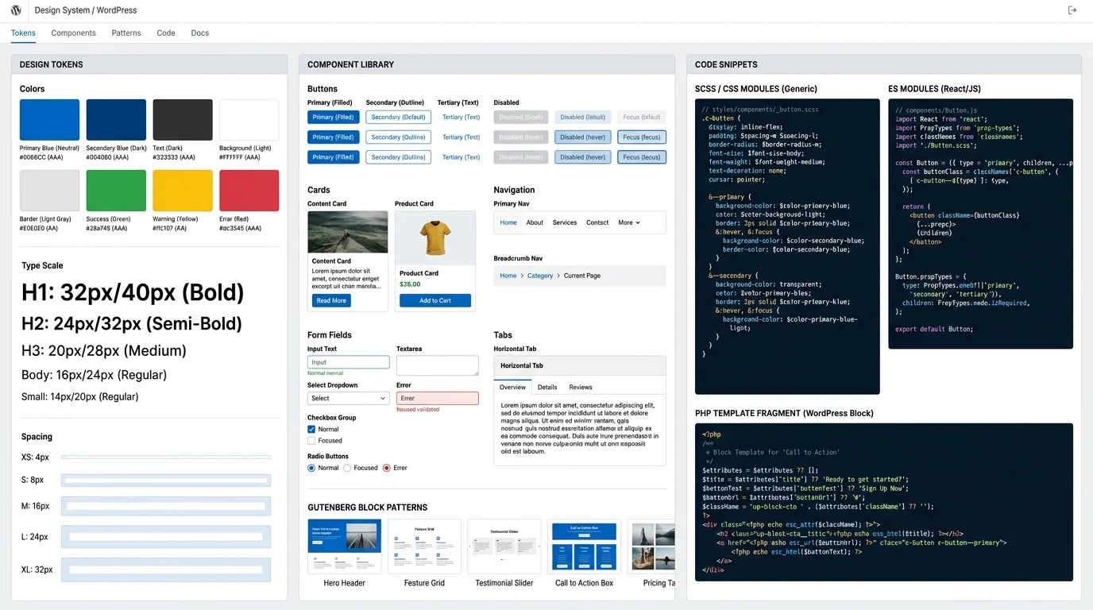Image resolution: width=1093 pixels, height=610 pixels.
Task: Click the Home breadcrumb link
Action: point(508,276)
